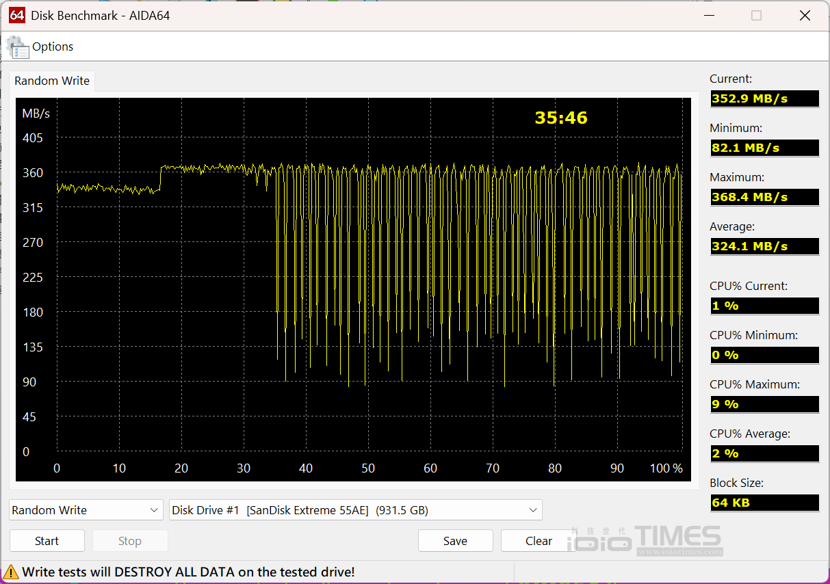This screenshot has width=830, height=584.
Task: Select the Random Write tab
Action: point(52,81)
